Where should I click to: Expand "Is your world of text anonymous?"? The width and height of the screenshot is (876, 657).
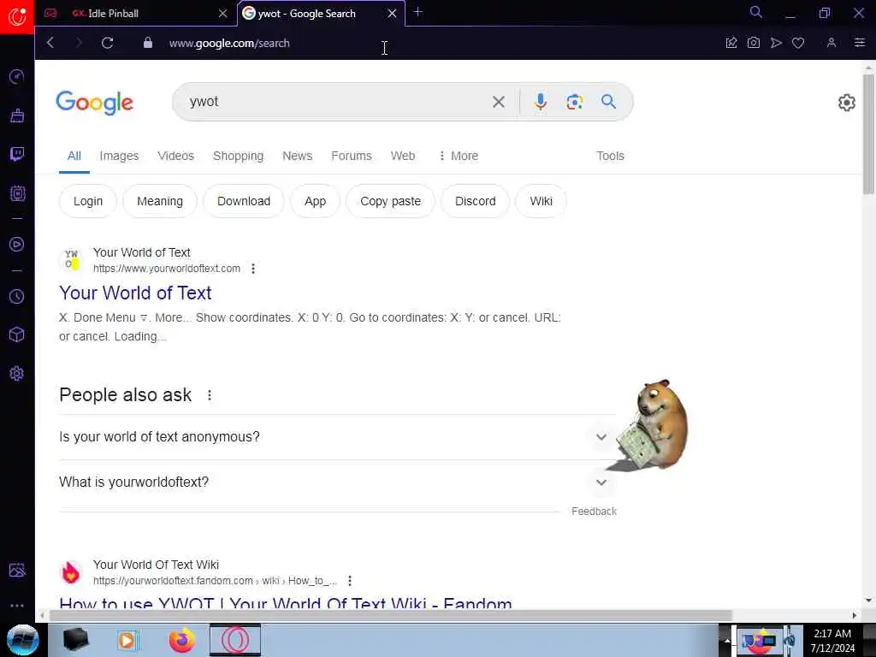(x=337, y=437)
